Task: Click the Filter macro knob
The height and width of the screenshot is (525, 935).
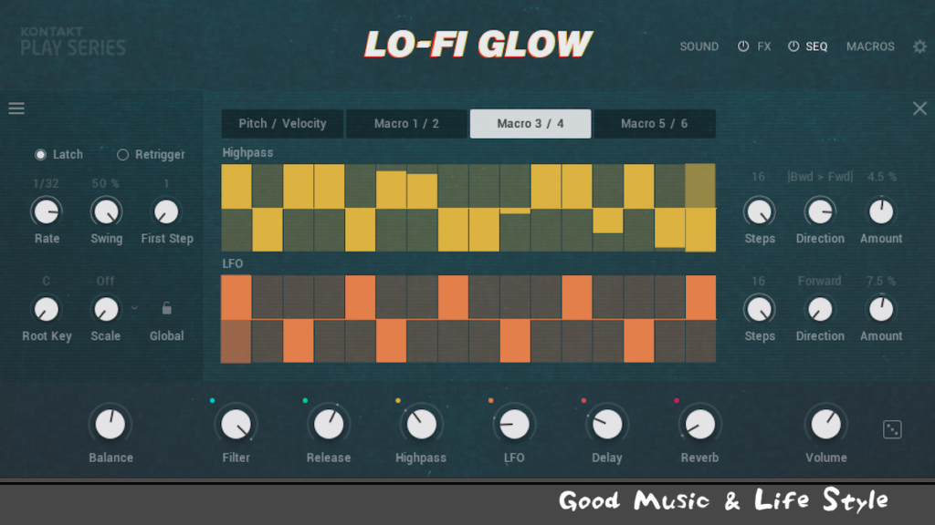Action: (236, 425)
